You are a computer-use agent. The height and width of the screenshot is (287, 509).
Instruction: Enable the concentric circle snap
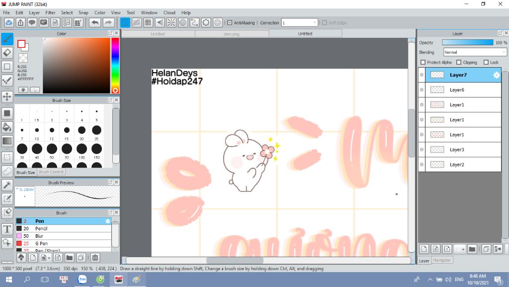[x=183, y=22]
